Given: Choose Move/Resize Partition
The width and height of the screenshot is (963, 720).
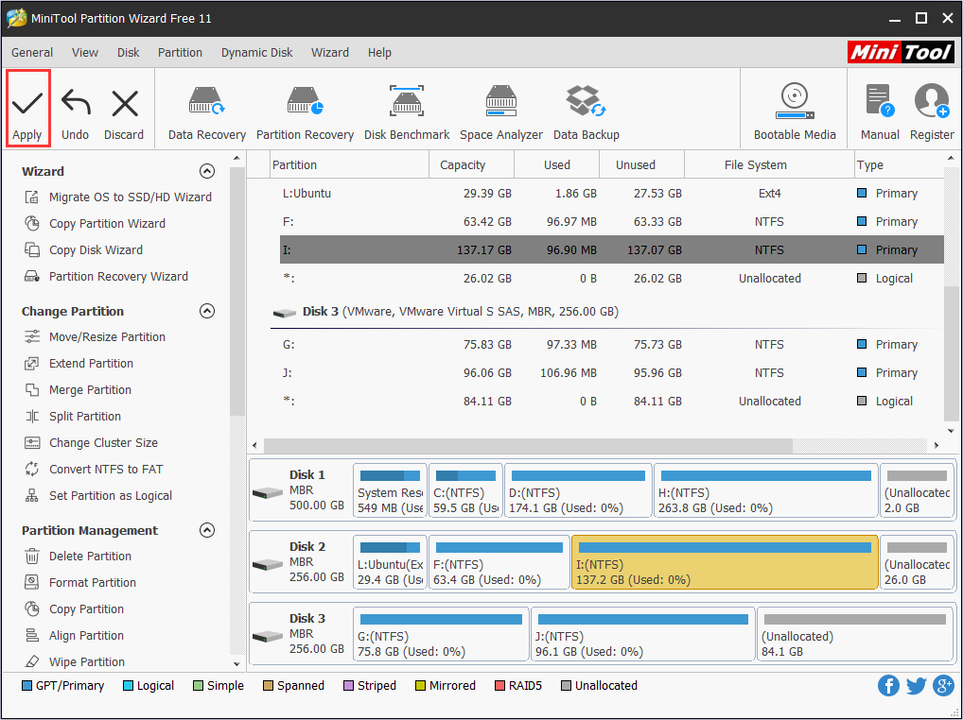Looking at the screenshot, I should point(96,336).
